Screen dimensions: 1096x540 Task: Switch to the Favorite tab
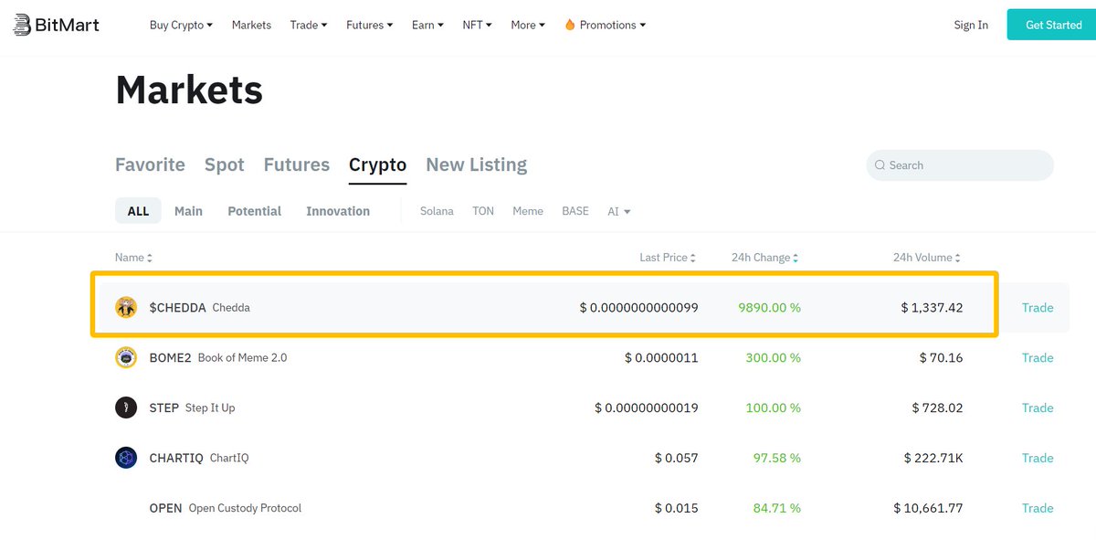point(150,164)
